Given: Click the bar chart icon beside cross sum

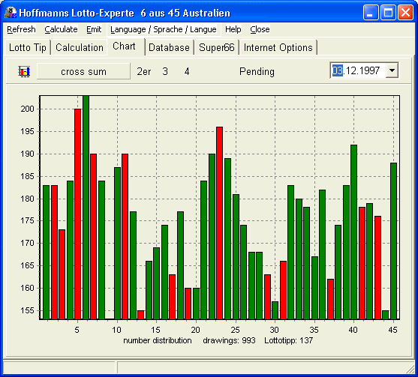Looking at the screenshot, I should [24, 71].
